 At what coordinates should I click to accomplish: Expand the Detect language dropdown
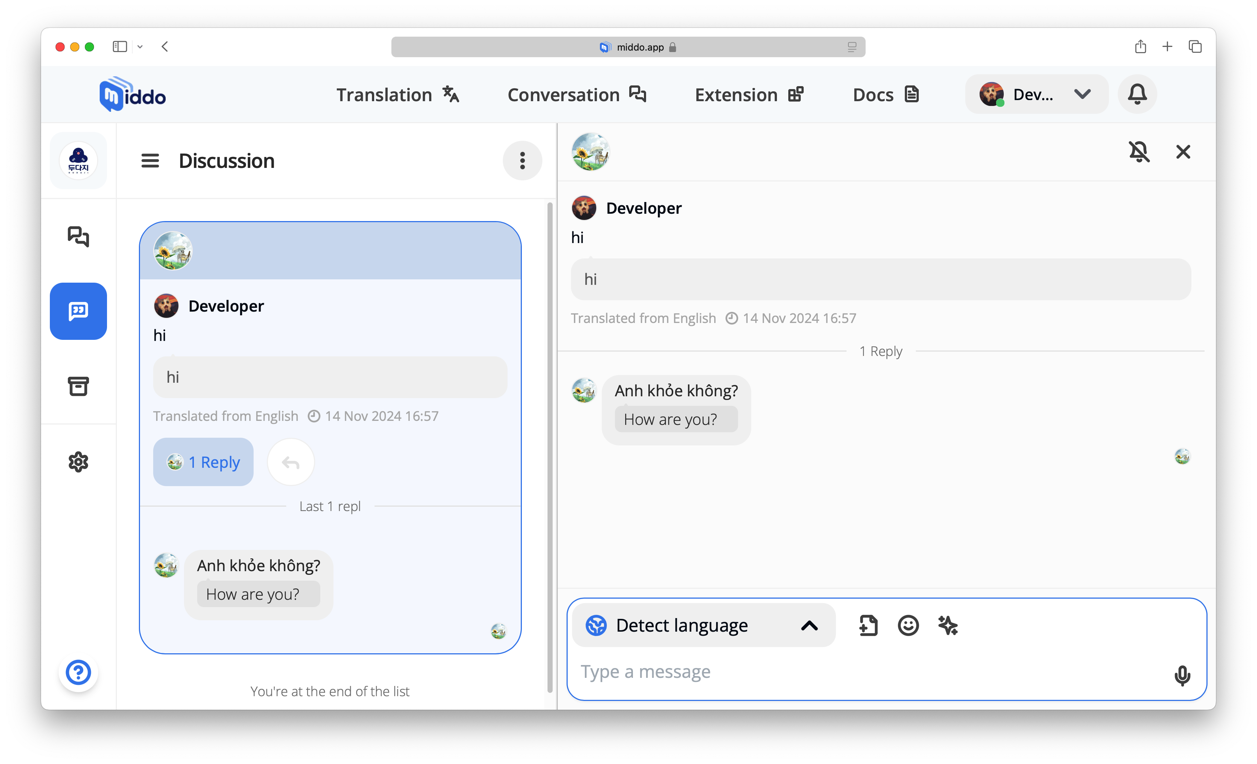pyautogui.click(x=703, y=625)
